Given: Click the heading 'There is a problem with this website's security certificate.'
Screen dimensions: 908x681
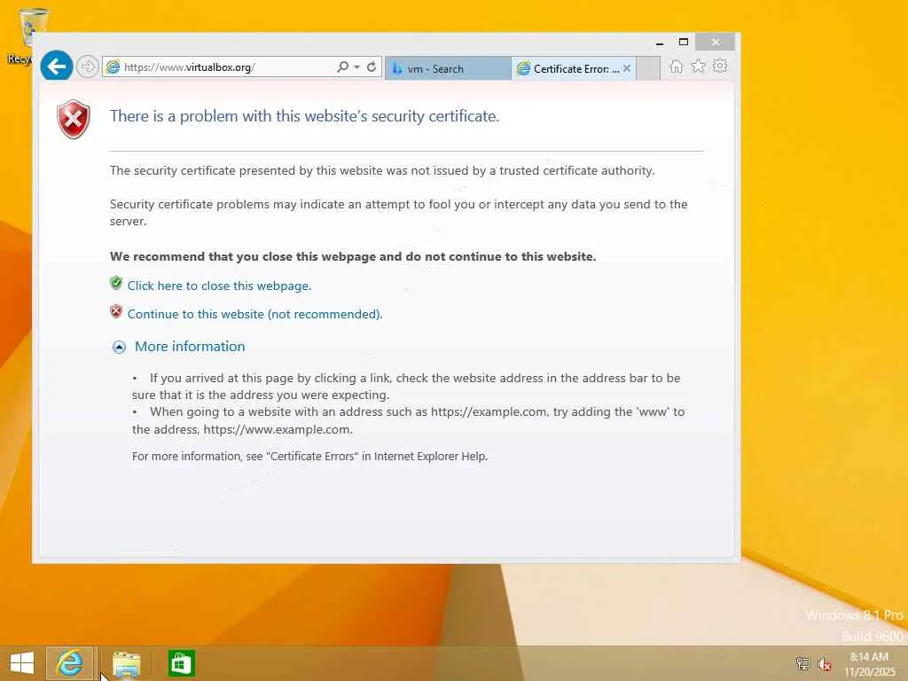Looking at the screenshot, I should [305, 116].
